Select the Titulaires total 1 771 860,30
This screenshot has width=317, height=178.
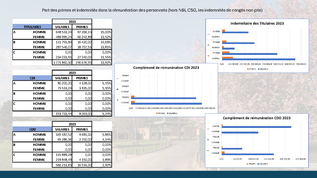pos(63,62)
